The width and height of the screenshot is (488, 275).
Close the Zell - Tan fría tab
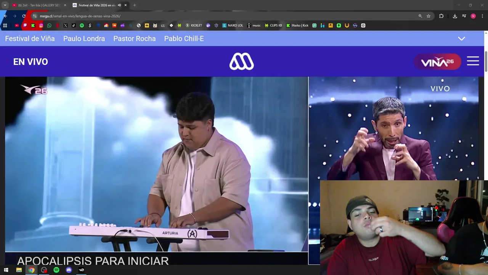coord(65,5)
